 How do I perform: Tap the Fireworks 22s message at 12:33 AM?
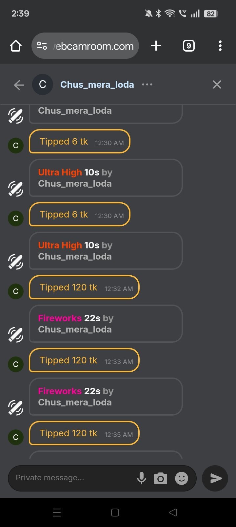coord(106,397)
